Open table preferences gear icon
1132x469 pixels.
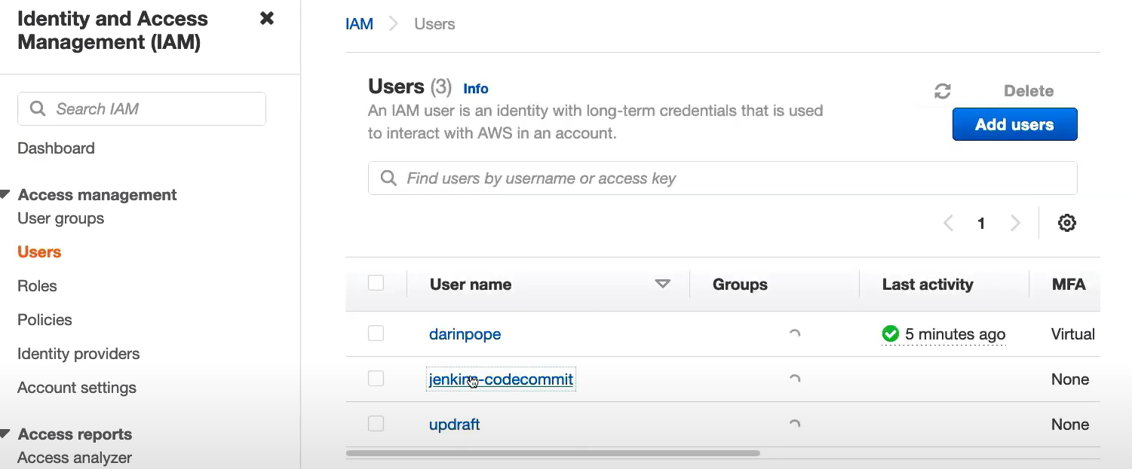click(1066, 223)
